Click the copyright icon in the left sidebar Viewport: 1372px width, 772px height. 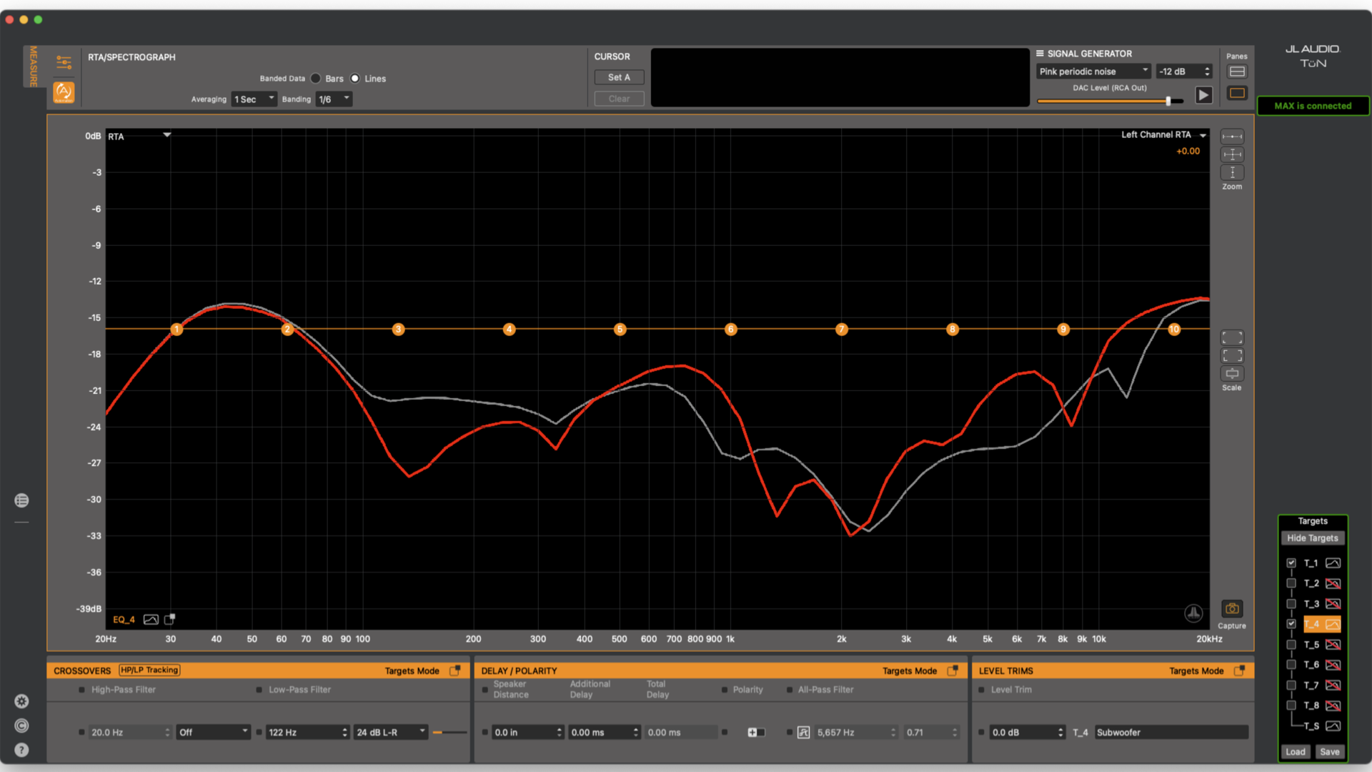21,726
